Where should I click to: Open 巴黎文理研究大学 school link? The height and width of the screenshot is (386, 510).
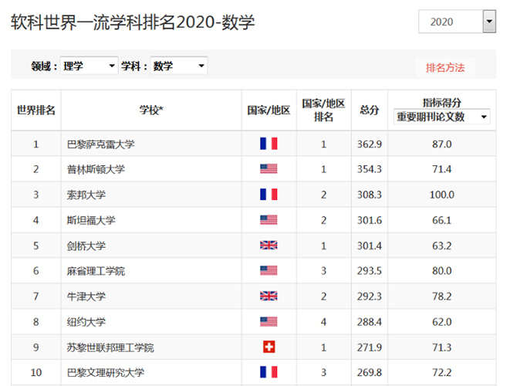[x=106, y=372]
